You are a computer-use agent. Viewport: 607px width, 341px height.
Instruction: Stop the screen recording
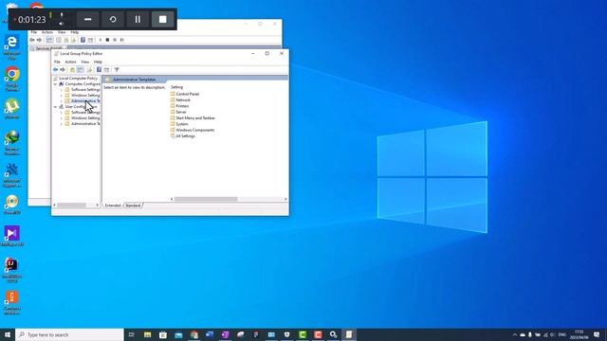click(162, 19)
